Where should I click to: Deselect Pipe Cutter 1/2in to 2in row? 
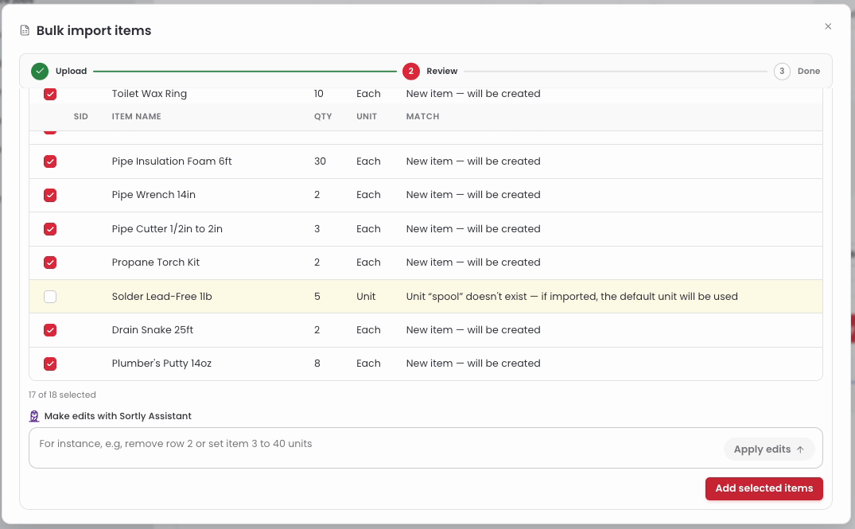[x=50, y=229]
